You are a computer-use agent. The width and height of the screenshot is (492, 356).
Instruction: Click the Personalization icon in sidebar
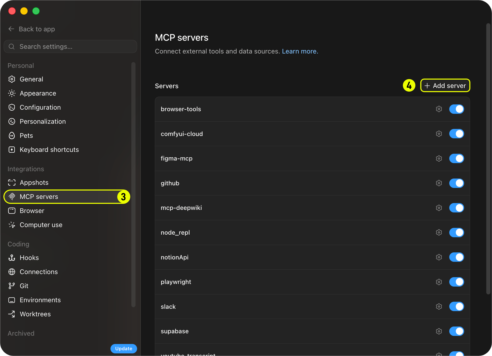[12, 121]
